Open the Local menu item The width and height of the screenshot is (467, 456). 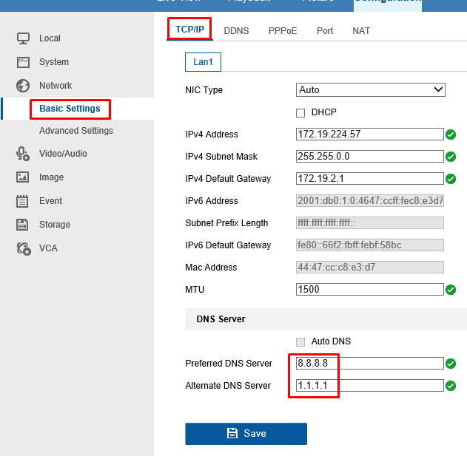tap(50, 38)
